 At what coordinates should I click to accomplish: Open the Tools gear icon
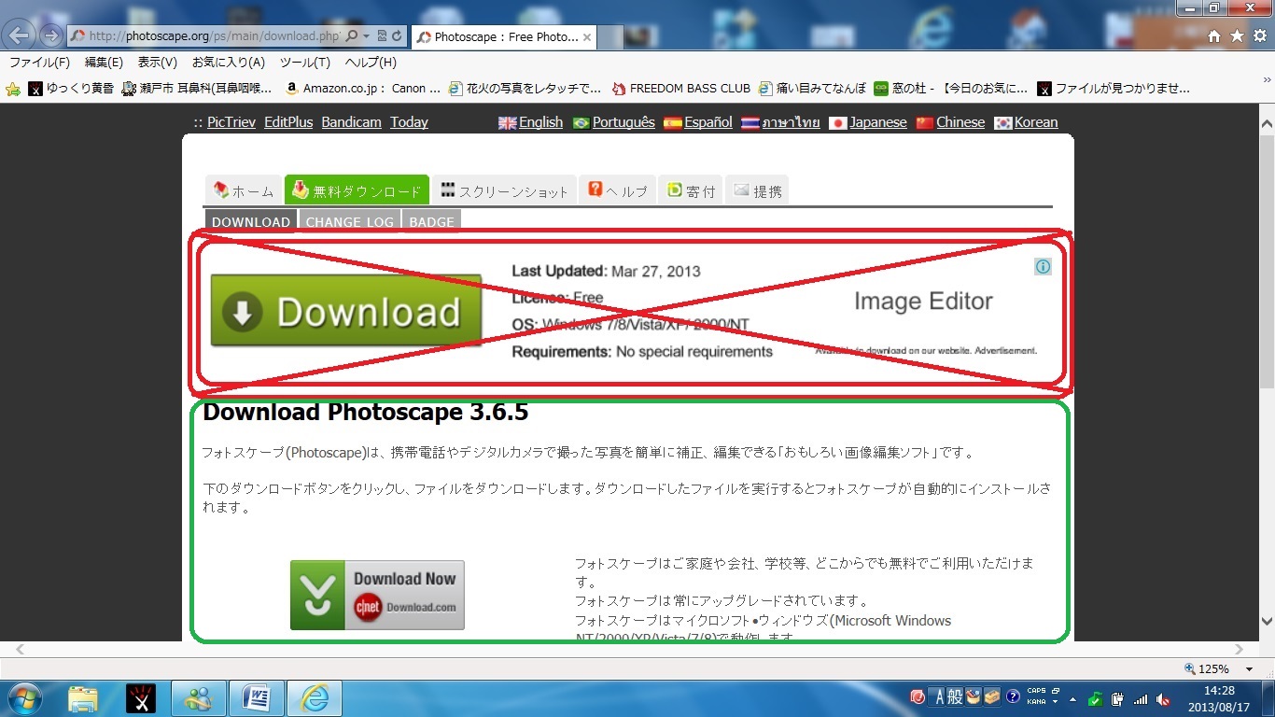tap(1259, 36)
